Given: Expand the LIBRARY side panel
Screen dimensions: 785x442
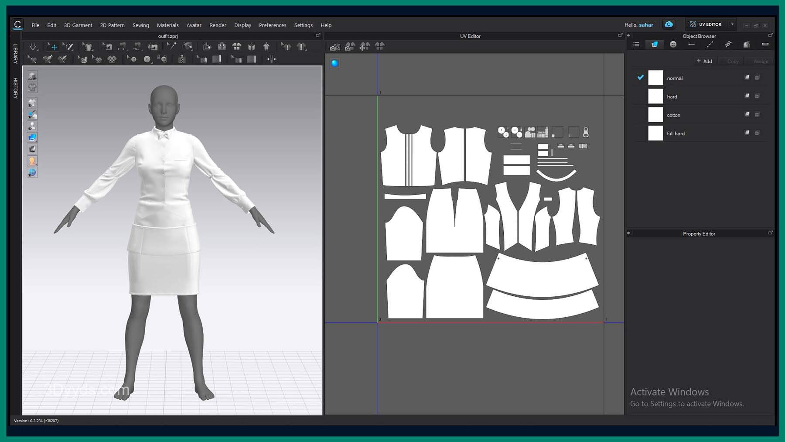Looking at the screenshot, I should coord(15,53).
